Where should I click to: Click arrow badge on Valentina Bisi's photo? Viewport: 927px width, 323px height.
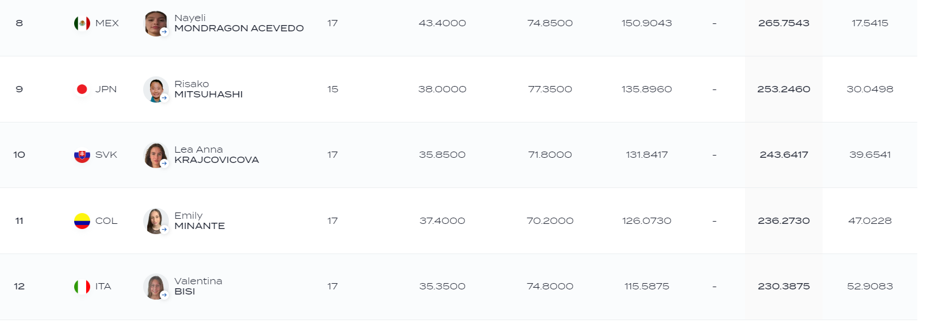164,295
